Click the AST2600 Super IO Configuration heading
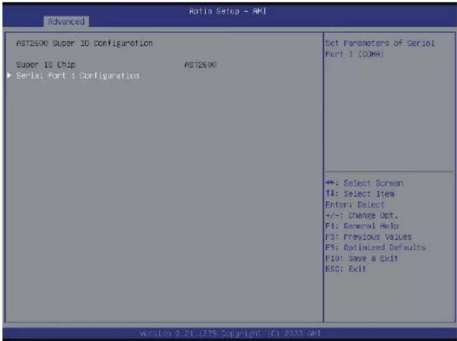Screen dimensions: 457x341 coord(84,43)
